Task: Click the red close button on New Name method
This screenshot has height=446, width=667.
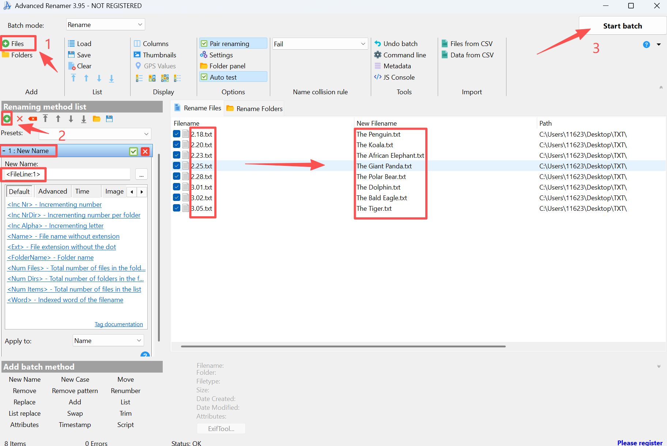Action: click(145, 151)
